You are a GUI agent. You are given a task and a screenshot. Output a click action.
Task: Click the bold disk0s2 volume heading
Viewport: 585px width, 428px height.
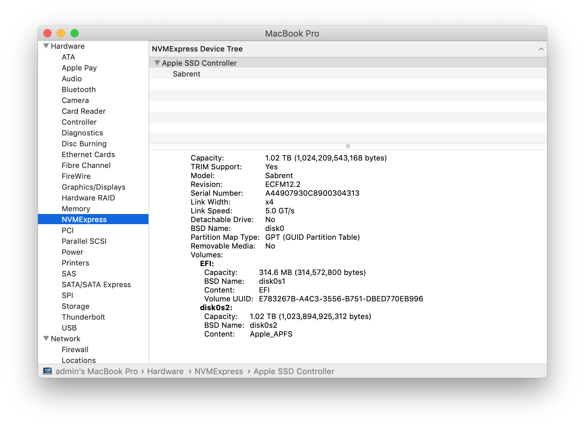coord(216,307)
